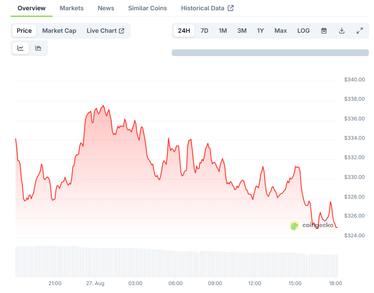The height and width of the screenshot is (293, 374).
Task: Open the calendar date range picker
Action: click(x=324, y=31)
